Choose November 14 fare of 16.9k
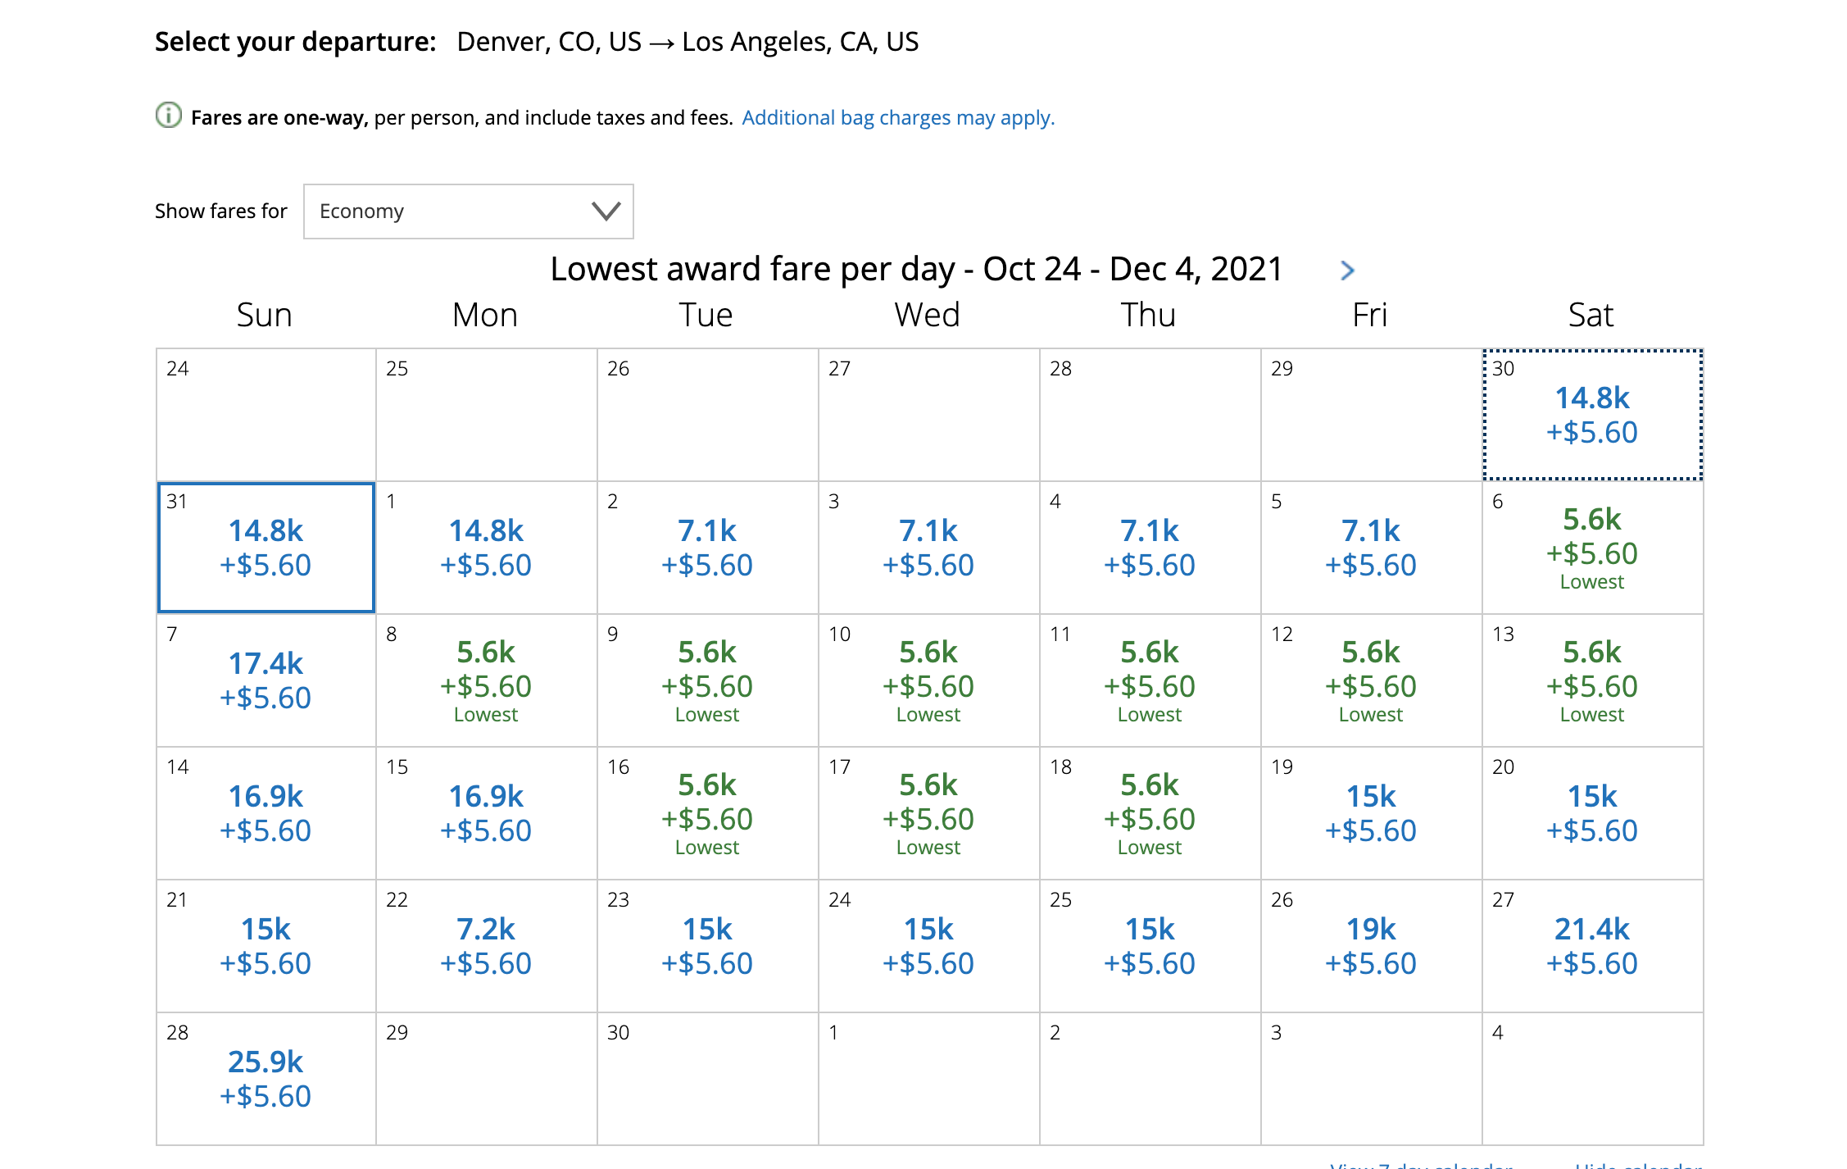Viewport: 1847px width, 1169px height. (x=265, y=813)
